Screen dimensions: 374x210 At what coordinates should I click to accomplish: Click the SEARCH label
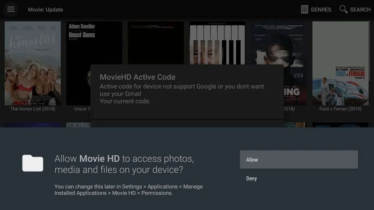[360, 10]
